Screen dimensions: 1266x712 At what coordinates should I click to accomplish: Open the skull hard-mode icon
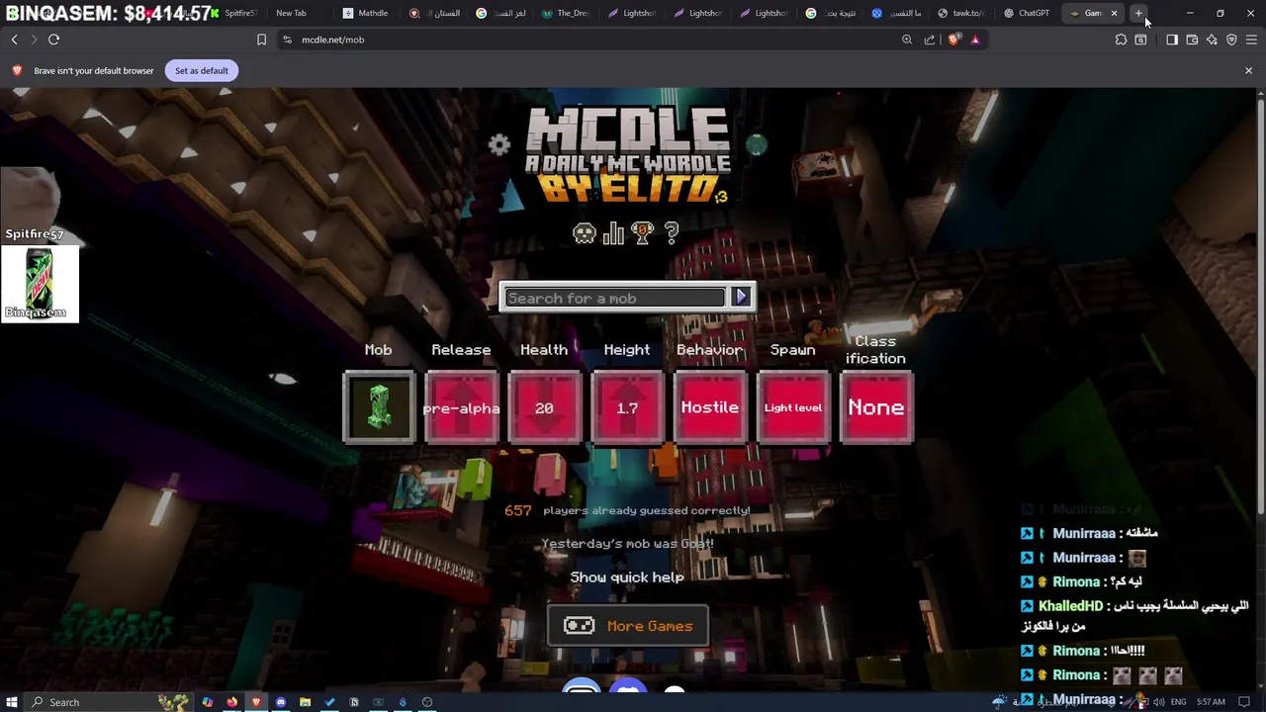point(585,233)
